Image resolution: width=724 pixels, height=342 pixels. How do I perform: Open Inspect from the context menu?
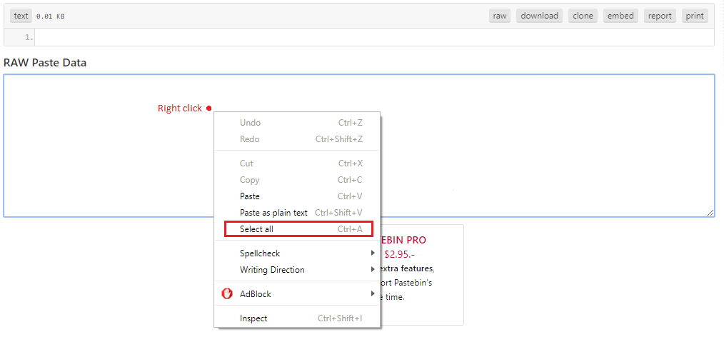(x=253, y=318)
